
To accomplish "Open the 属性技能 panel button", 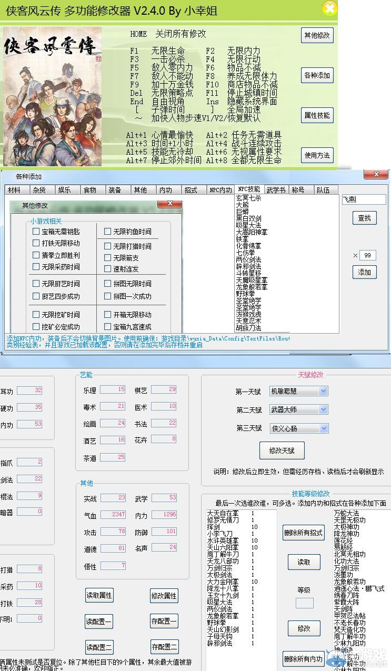I will [x=317, y=115].
